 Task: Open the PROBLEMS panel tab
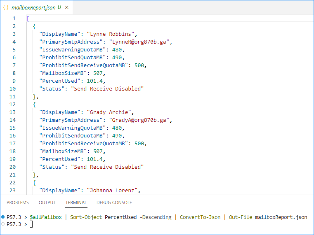pyautogui.click(x=18, y=202)
